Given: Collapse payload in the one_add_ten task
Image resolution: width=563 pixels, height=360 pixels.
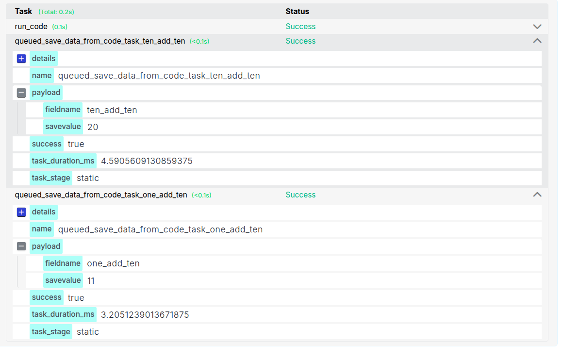Looking at the screenshot, I should pos(21,246).
